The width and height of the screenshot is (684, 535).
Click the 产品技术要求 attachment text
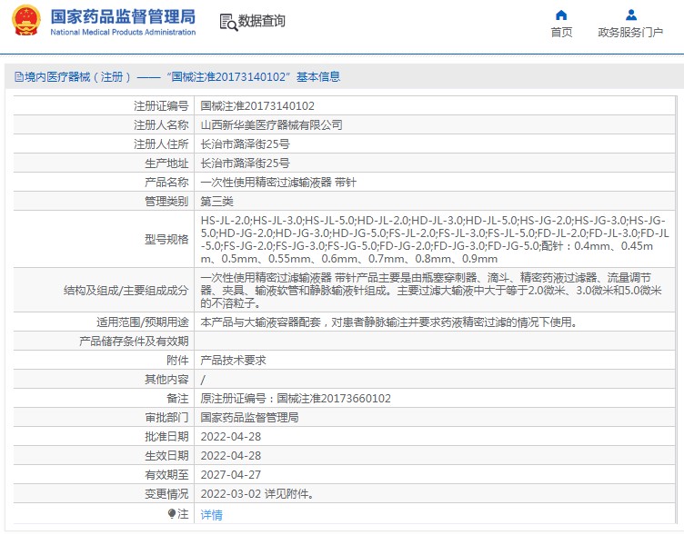[x=233, y=361]
